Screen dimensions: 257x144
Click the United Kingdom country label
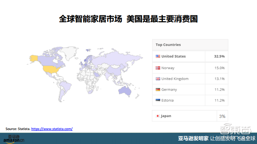click(x=175, y=78)
